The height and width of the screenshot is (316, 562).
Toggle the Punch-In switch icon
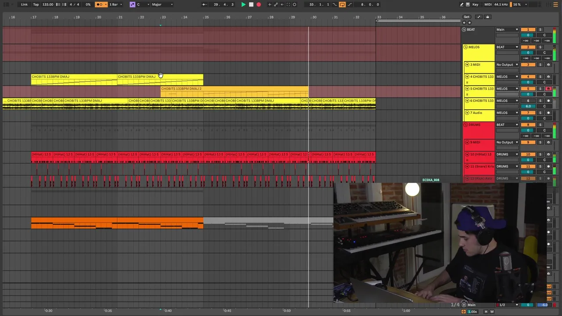point(335,4)
